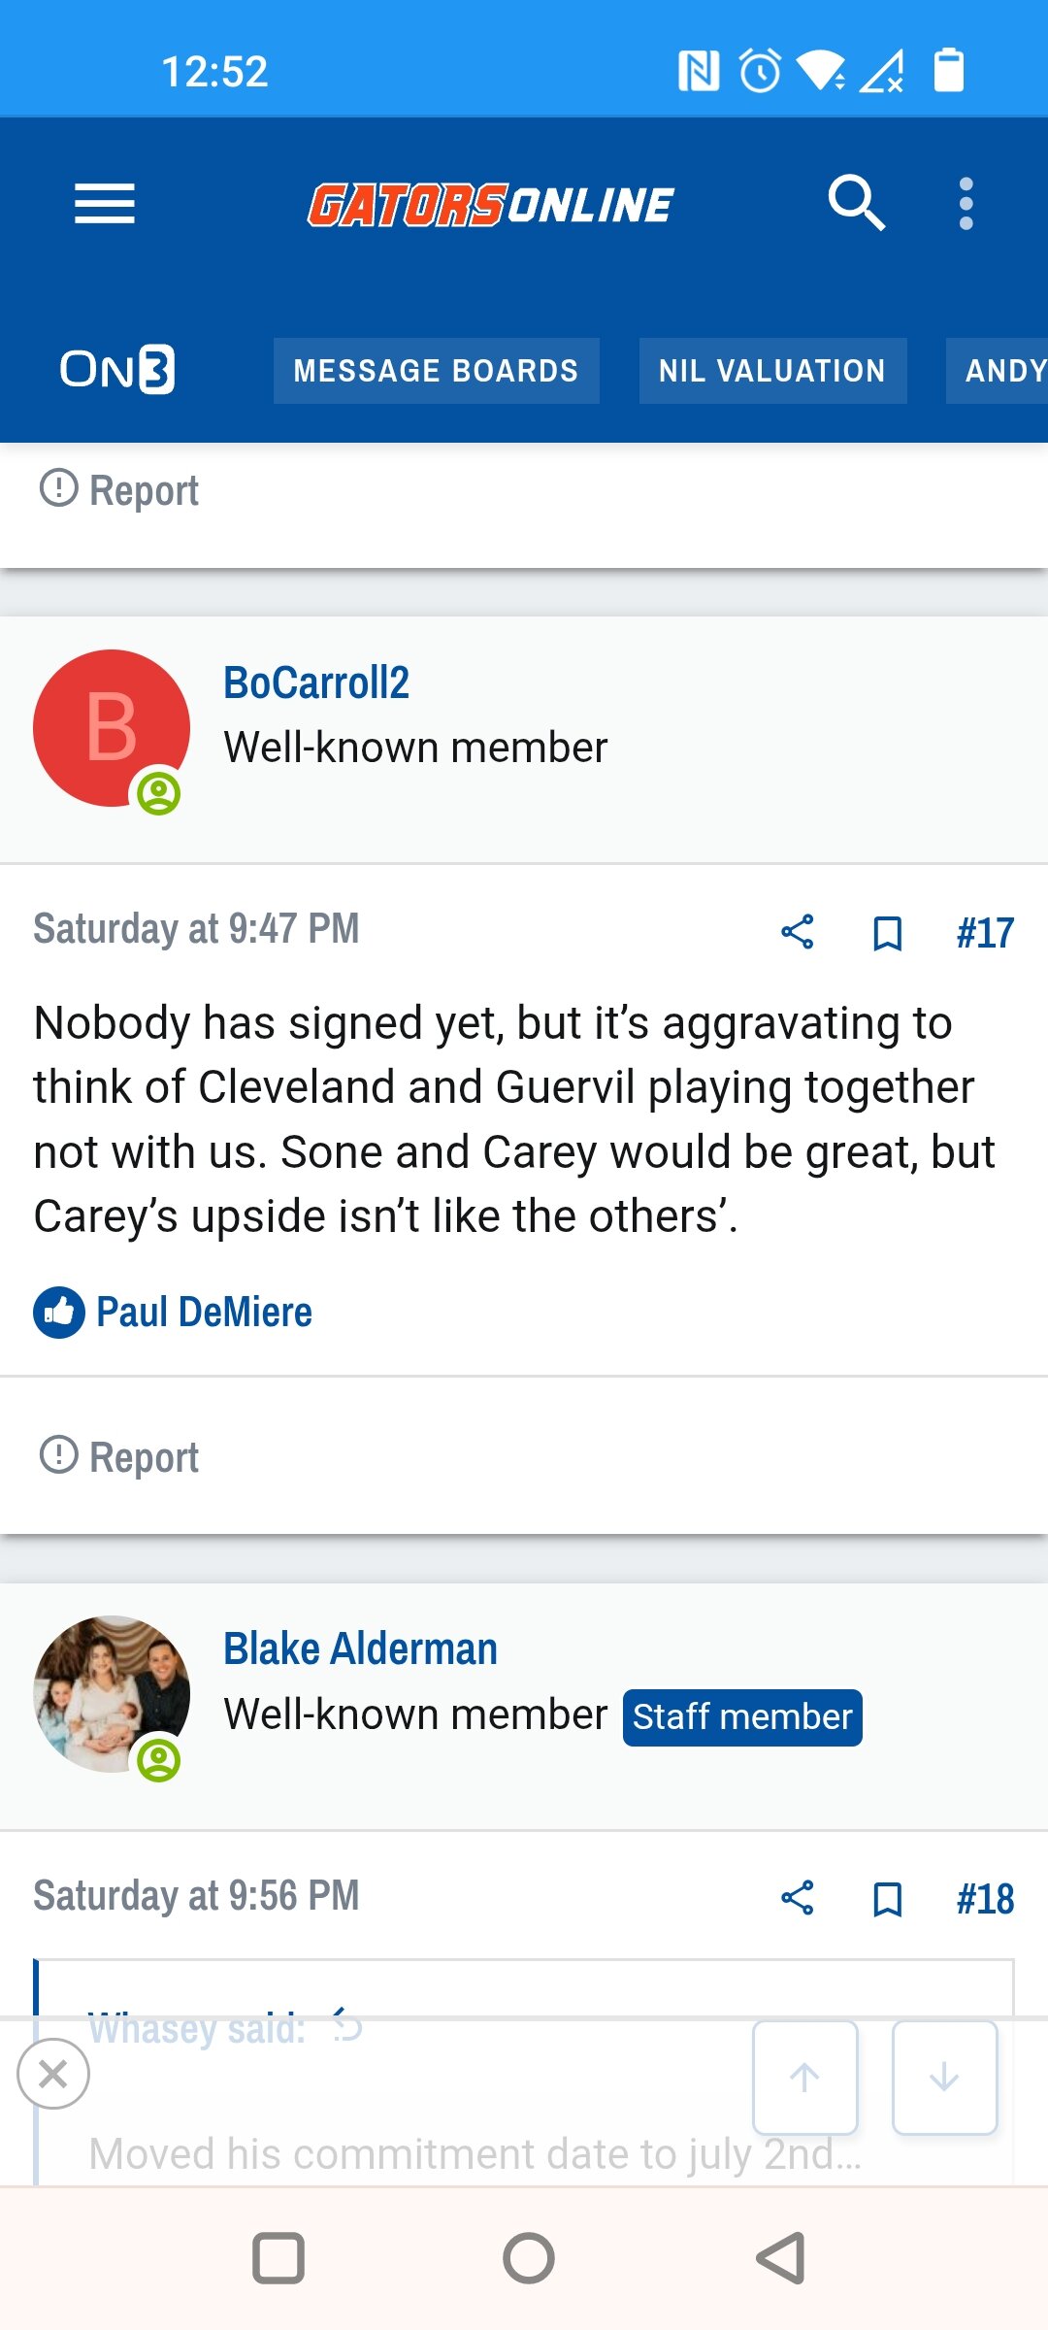Tap the On3 logo
The width and height of the screenshot is (1048, 2330).
pos(117,370)
